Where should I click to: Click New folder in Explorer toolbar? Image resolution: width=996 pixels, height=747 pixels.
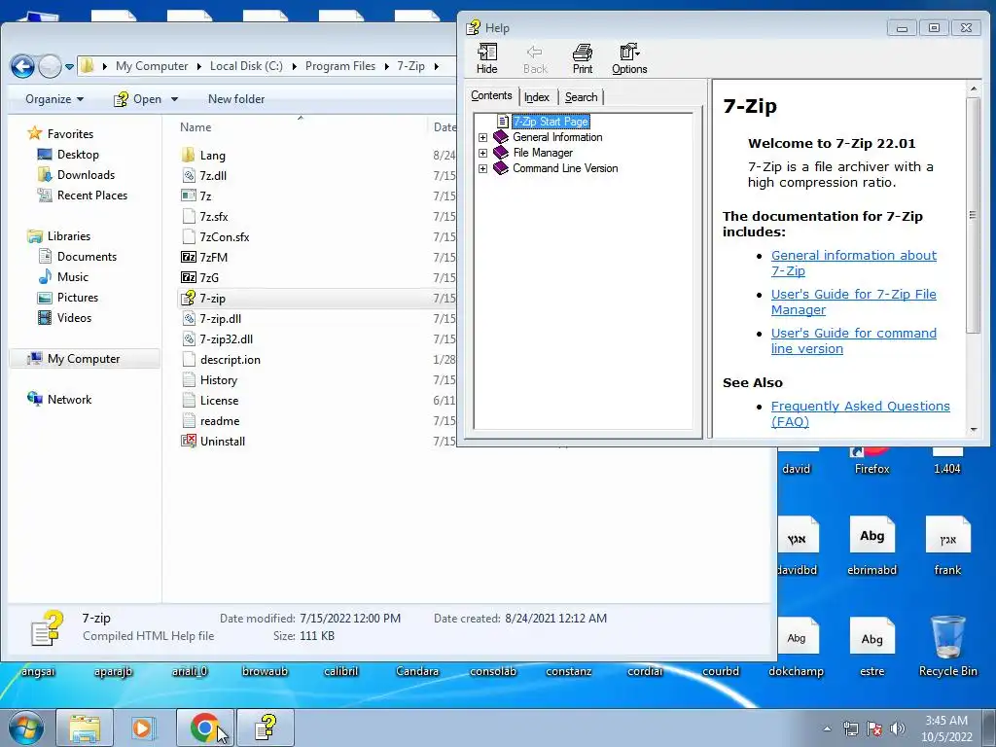(x=236, y=99)
